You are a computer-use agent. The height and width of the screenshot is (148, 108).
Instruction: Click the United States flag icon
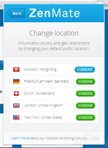[x=16, y=117]
